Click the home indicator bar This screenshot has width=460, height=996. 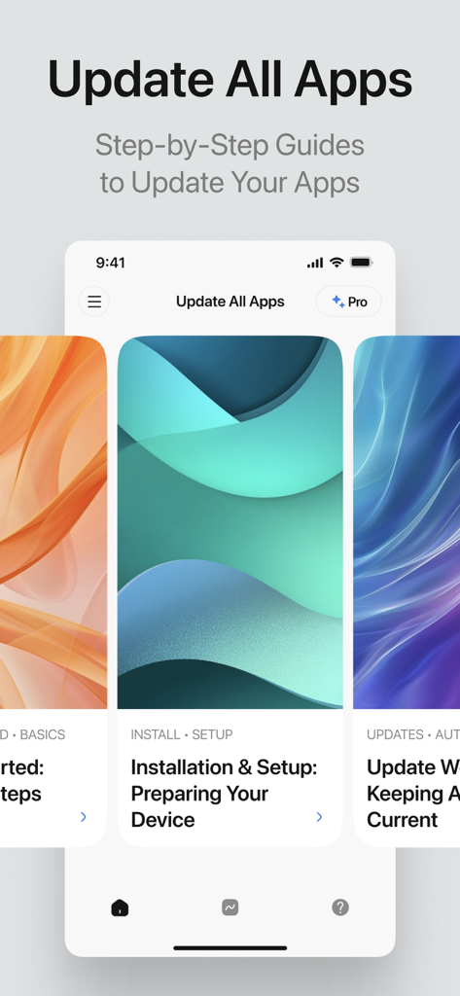(230, 948)
